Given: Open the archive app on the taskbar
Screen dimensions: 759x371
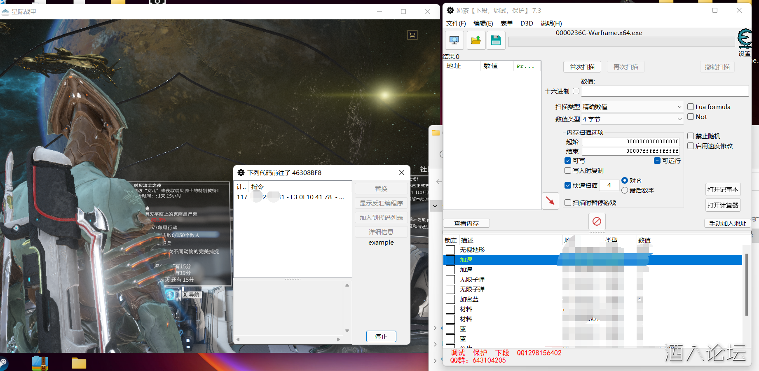Looking at the screenshot, I should 40,363.
